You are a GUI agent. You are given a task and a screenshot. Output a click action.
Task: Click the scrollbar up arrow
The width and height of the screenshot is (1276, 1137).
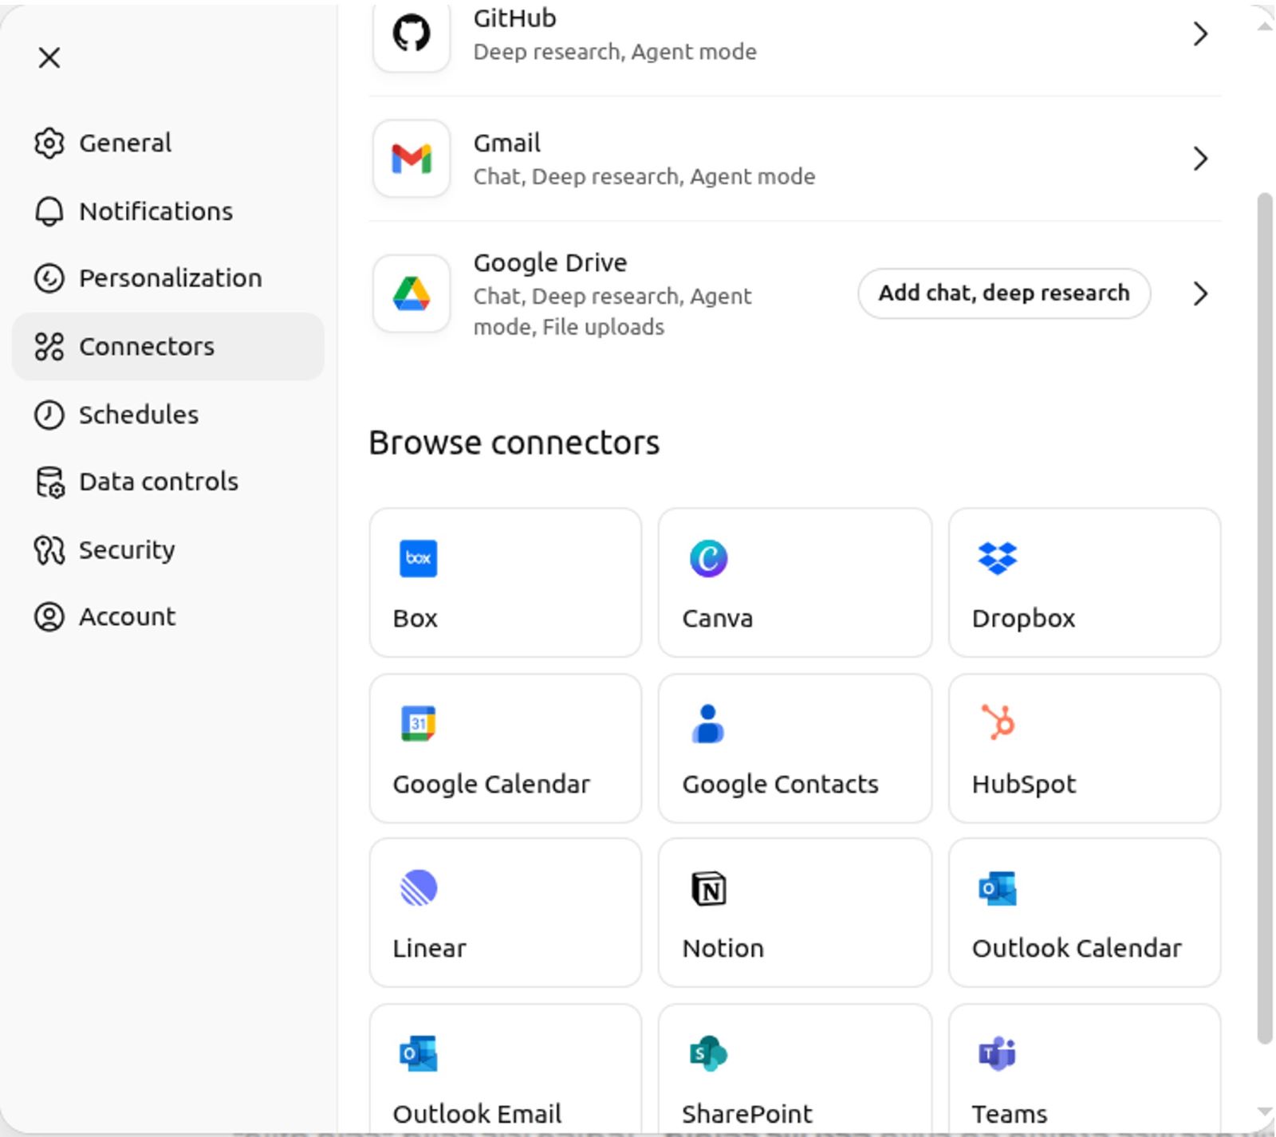(1265, 26)
